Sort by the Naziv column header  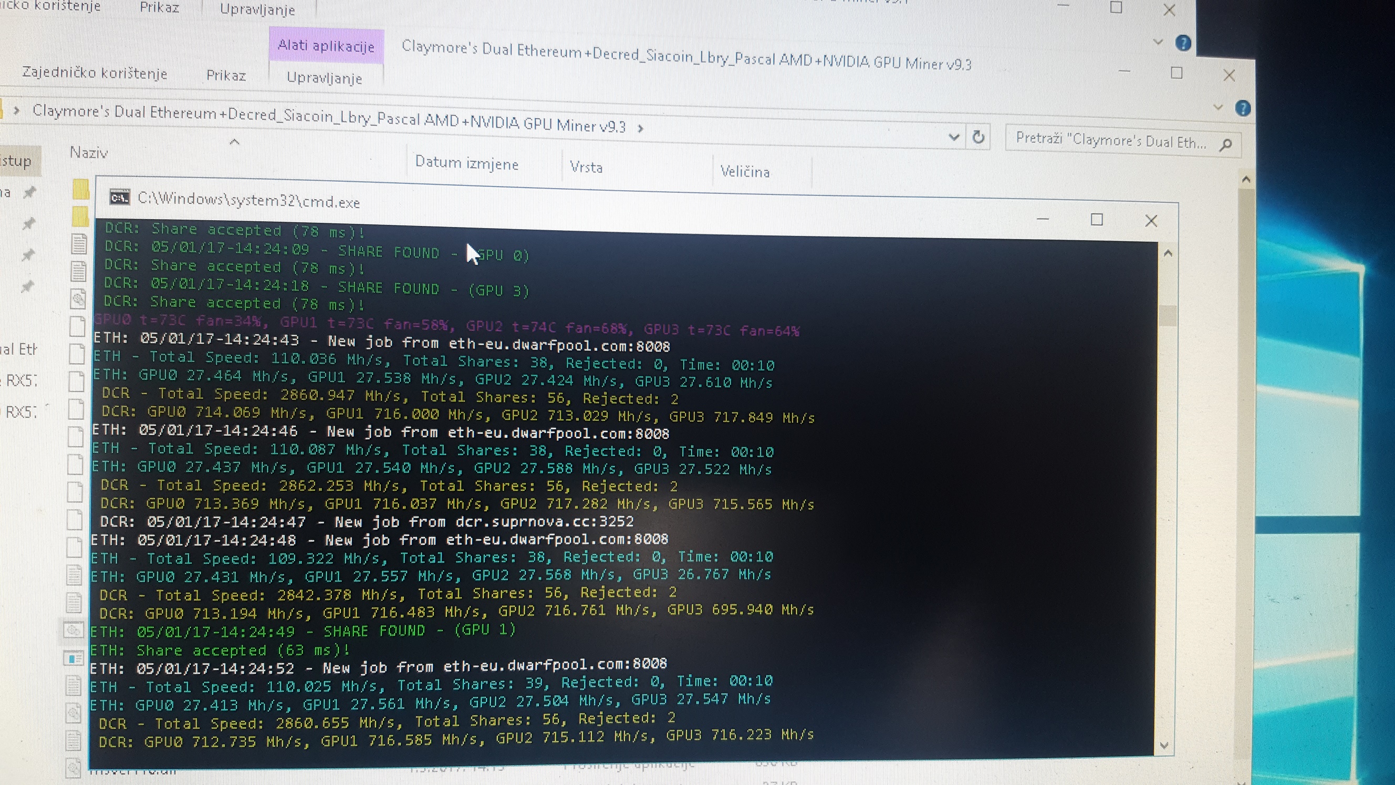(x=89, y=153)
